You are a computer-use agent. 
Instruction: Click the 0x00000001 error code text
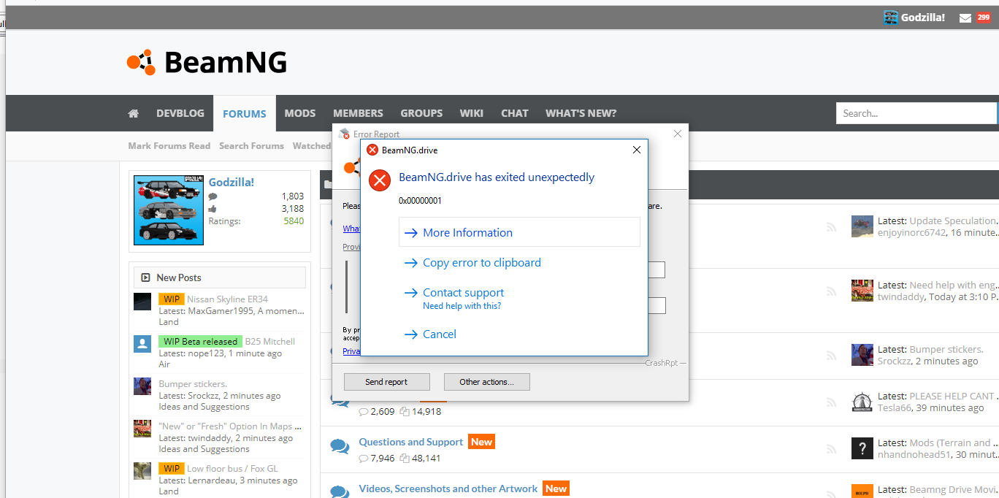tap(420, 201)
